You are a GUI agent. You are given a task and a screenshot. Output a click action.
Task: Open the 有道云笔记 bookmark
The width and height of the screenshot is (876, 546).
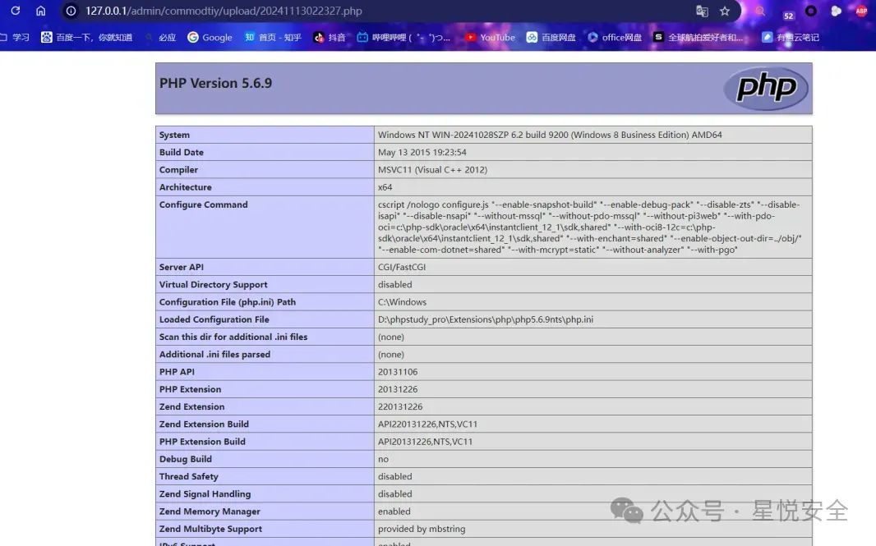[791, 38]
